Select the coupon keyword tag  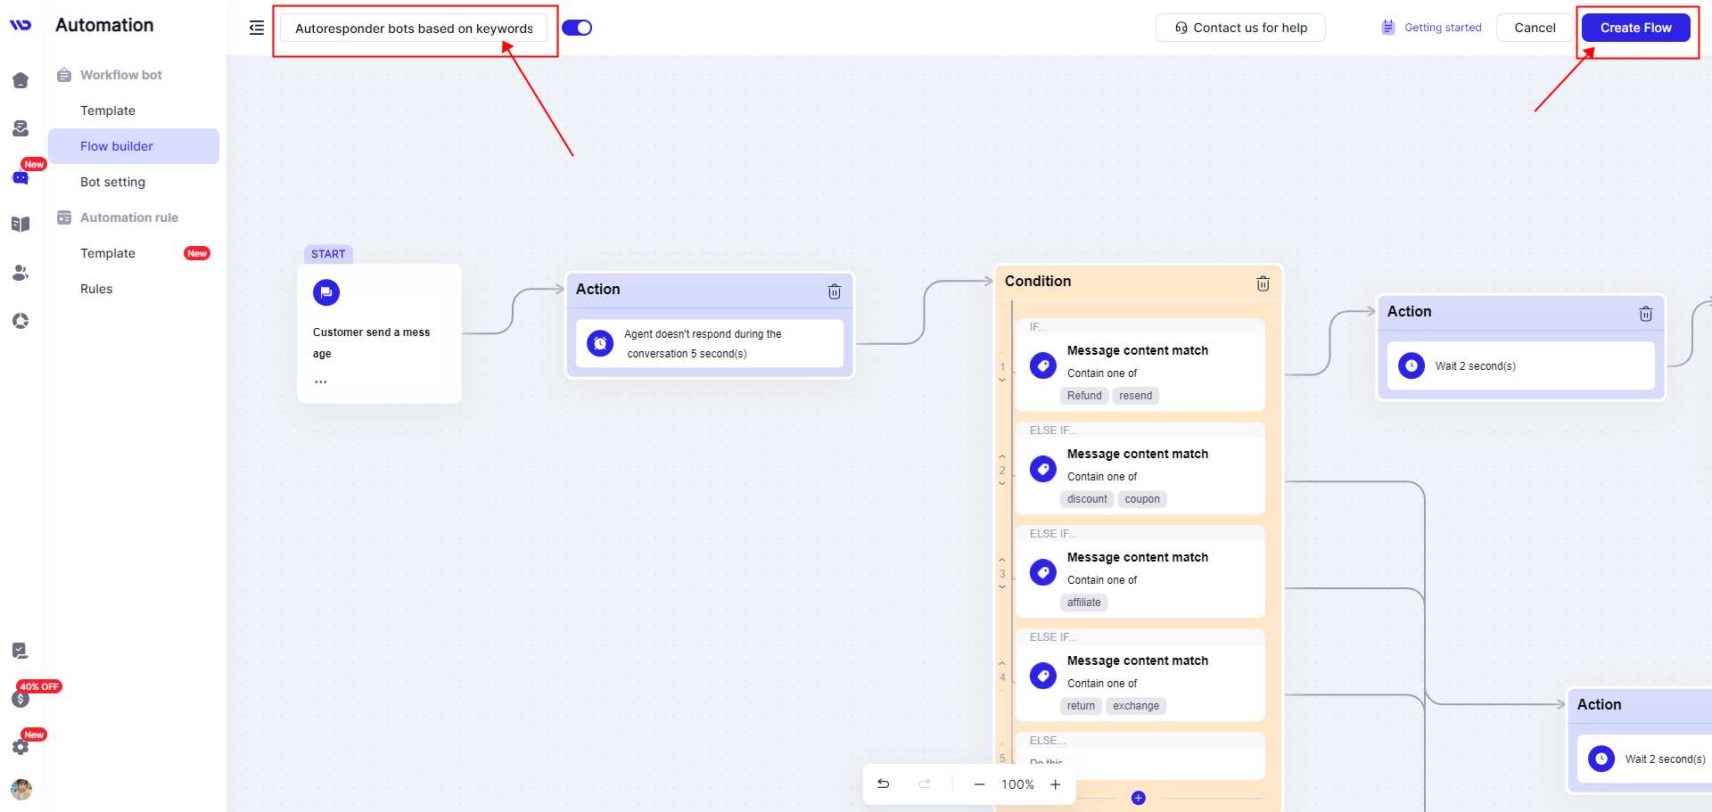[1142, 499]
